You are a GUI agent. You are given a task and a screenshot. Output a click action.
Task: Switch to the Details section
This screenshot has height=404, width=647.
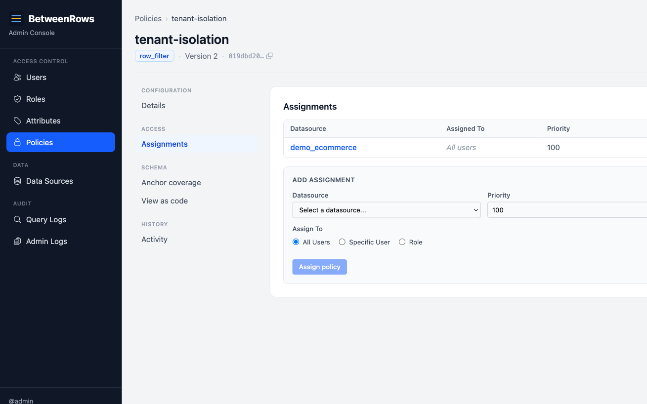pos(153,106)
